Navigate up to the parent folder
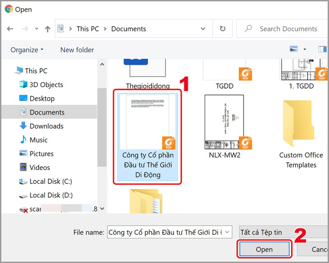Viewport: 329px width, 263px height. tap(48, 29)
